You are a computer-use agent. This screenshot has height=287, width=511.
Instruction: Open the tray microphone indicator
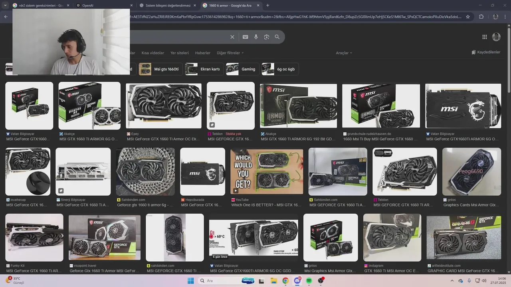pos(469,281)
